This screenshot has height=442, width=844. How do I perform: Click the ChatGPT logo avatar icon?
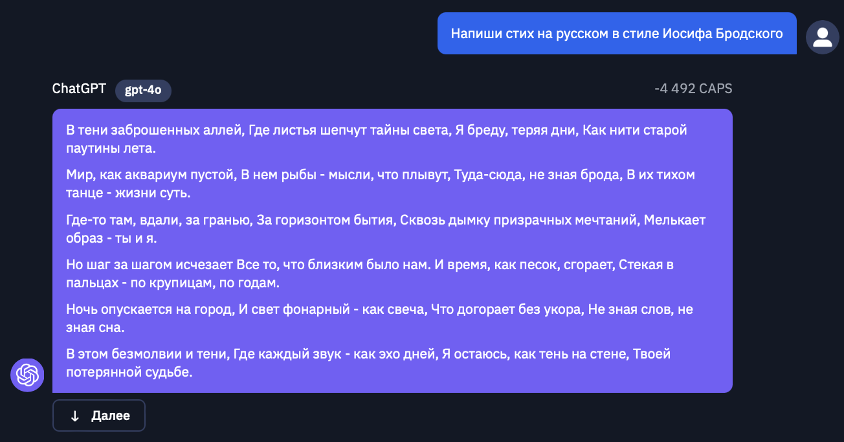(x=27, y=375)
